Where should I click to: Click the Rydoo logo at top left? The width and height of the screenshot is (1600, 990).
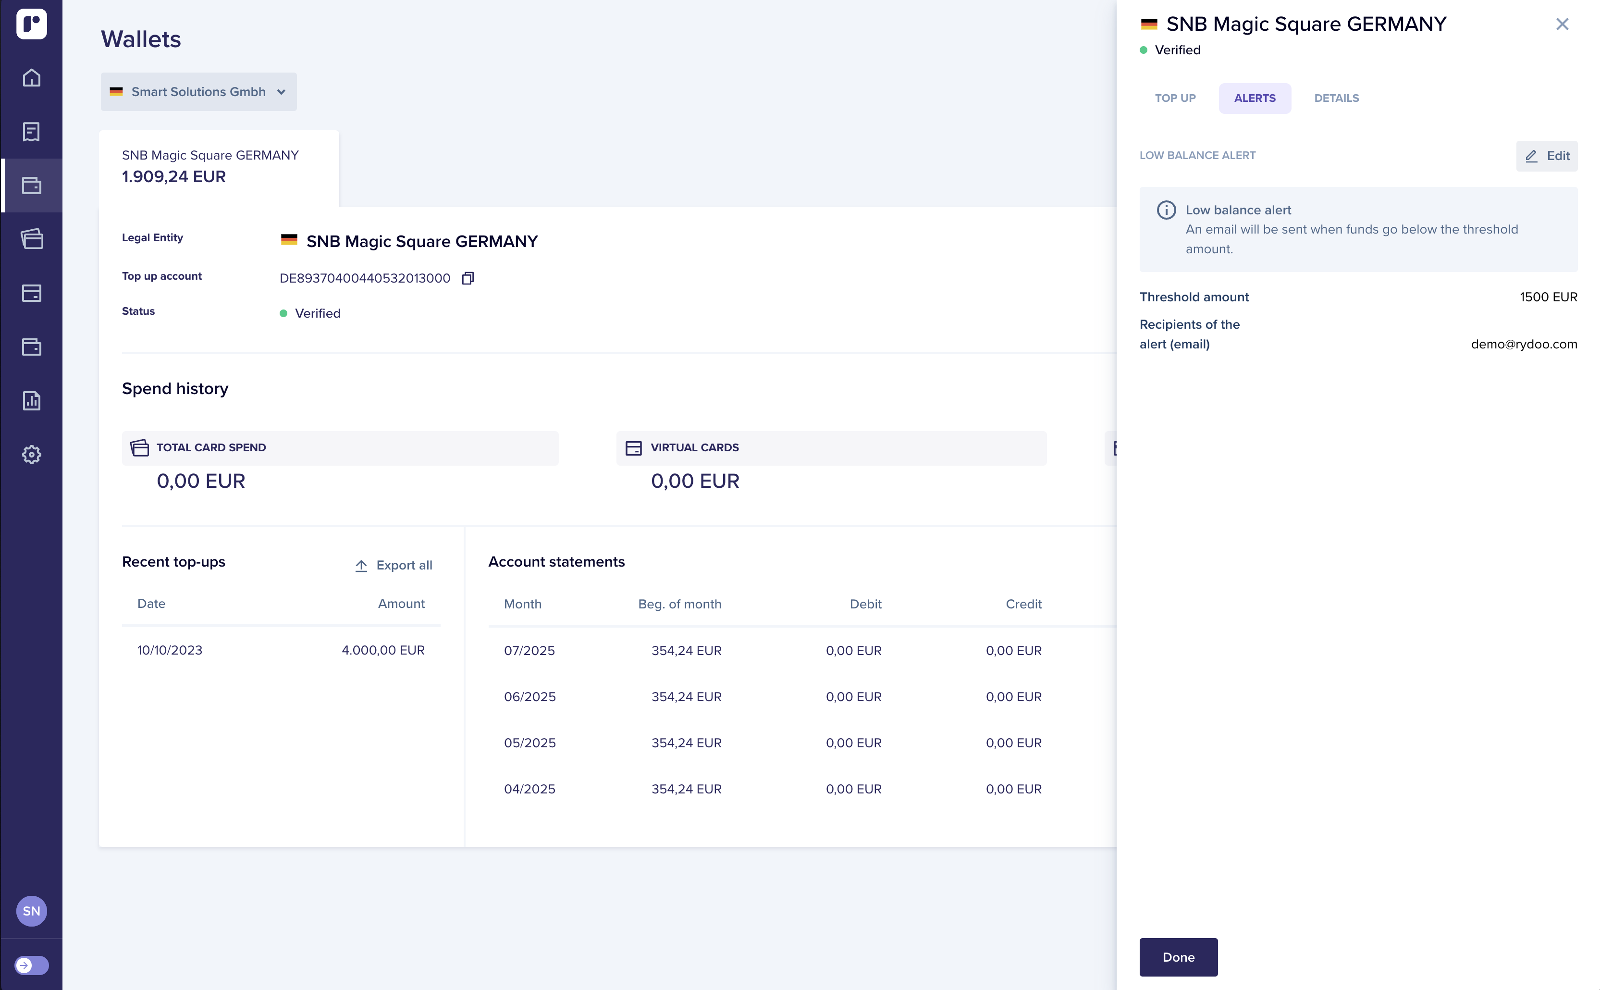31,24
